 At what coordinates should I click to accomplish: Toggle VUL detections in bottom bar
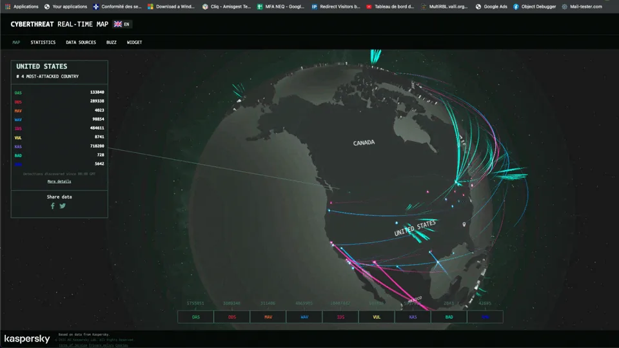coord(377,317)
